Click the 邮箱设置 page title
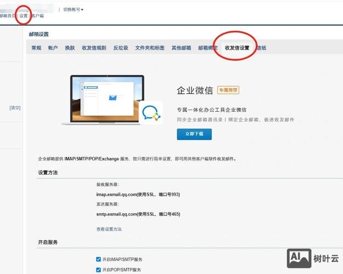Image resolution: width=343 pixels, height=274 pixels. (39, 35)
